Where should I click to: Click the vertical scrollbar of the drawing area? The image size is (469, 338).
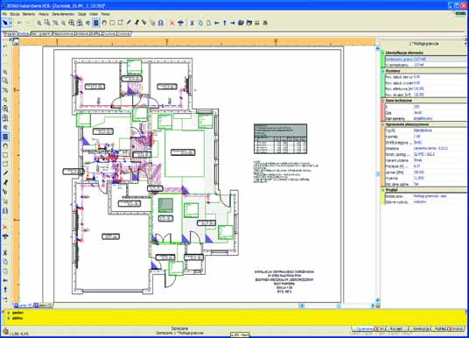pyautogui.click(x=377, y=173)
